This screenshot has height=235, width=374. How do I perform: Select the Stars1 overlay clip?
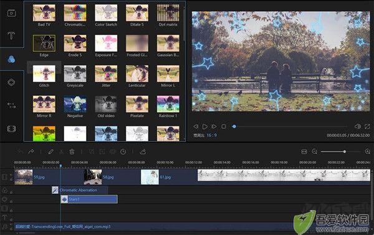89,199
